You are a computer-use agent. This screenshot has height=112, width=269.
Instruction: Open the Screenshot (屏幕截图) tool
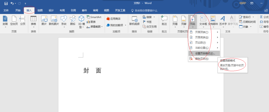95,27
